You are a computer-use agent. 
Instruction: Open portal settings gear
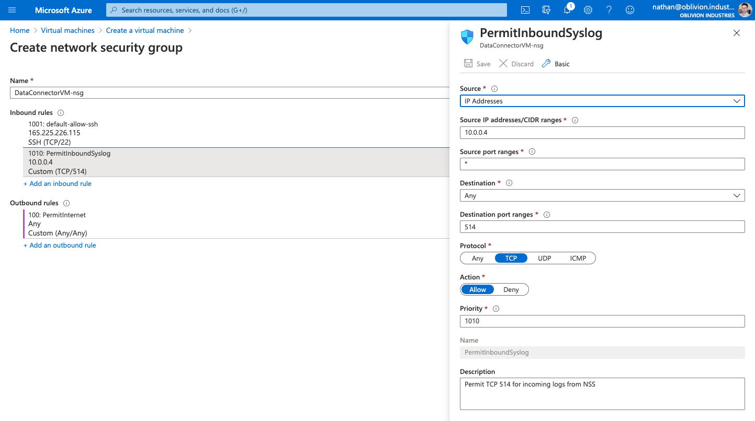coord(588,10)
